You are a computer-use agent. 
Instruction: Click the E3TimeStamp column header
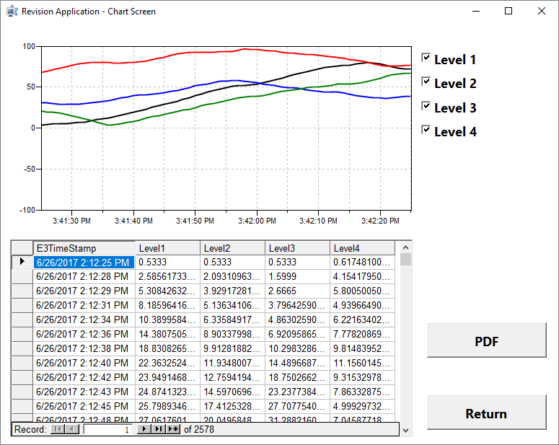click(x=84, y=248)
